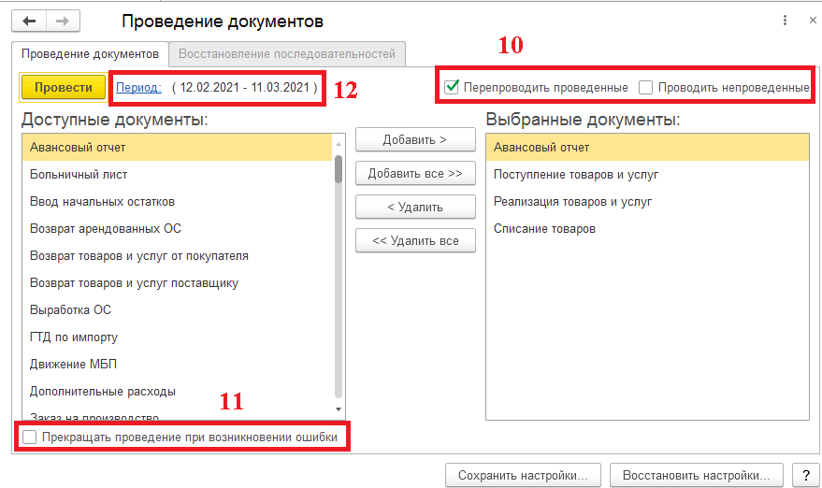Open "Сохранить настройки..." dialog

click(x=523, y=475)
